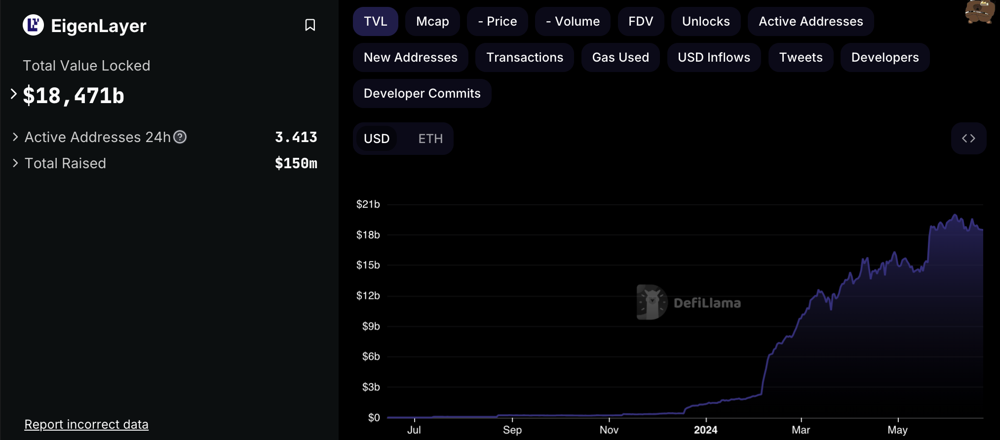This screenshot has height=440, width=1000.
Task: Click the EigenLayer logo icon
Action: [34, 25]
